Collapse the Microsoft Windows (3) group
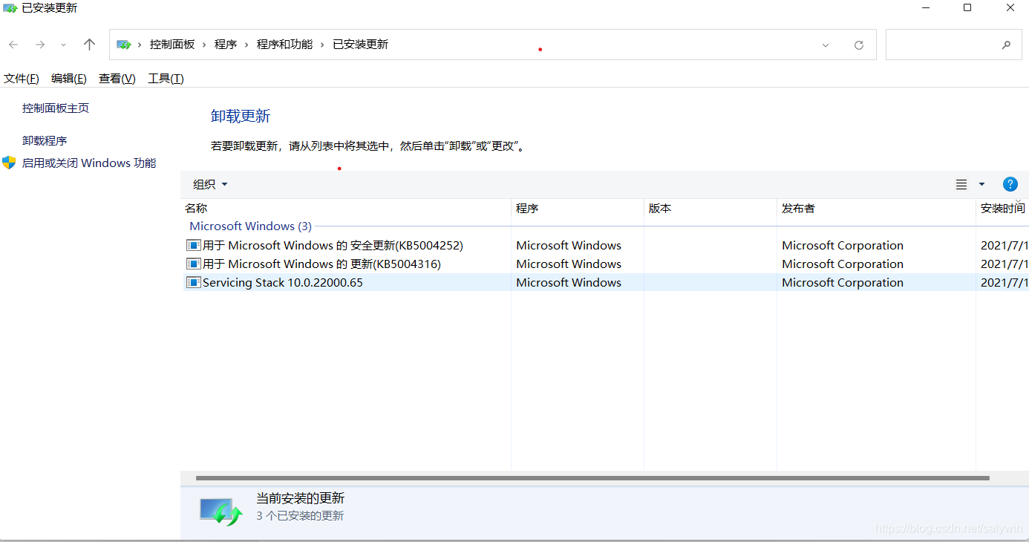 tap(250, 226)
